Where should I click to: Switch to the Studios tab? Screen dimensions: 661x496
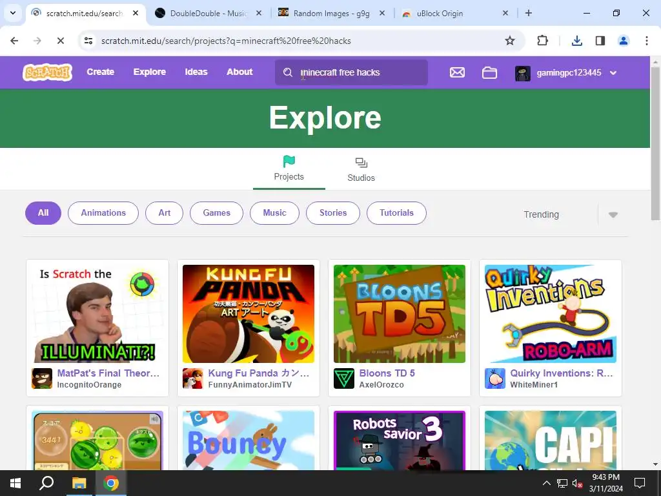coord(361,170)
